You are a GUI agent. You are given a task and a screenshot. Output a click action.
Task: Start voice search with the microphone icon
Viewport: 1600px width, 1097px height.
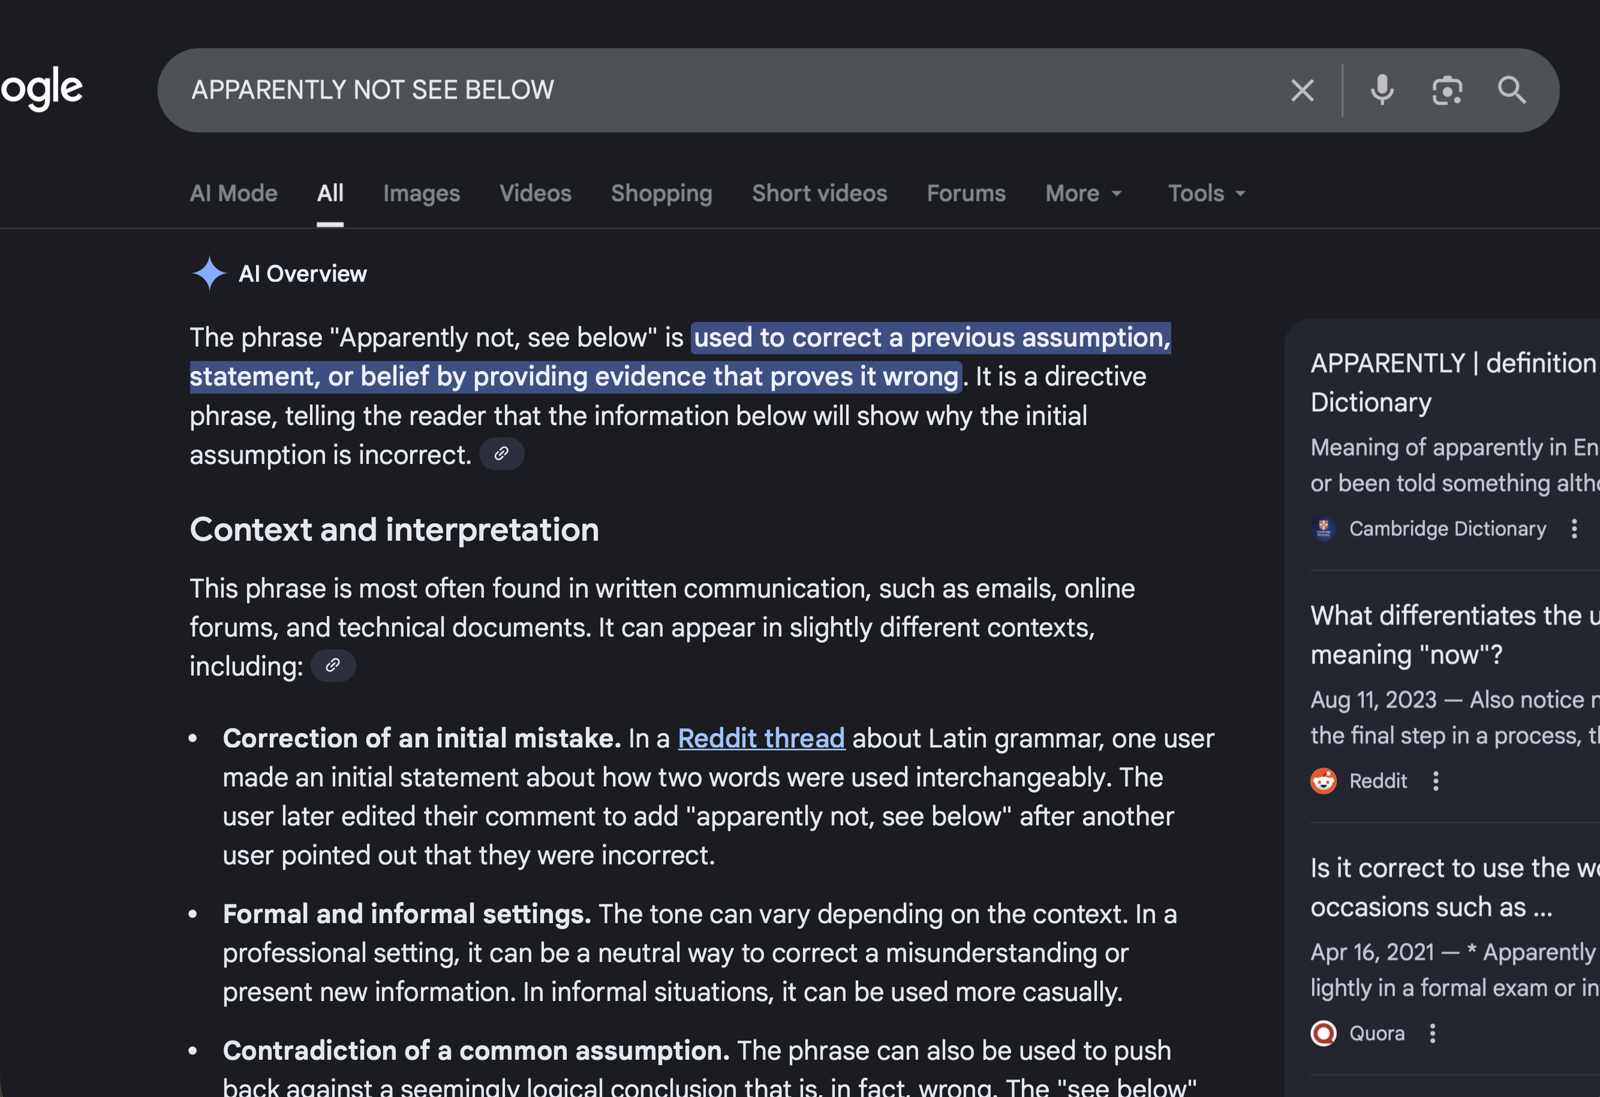pos(1382,90)
